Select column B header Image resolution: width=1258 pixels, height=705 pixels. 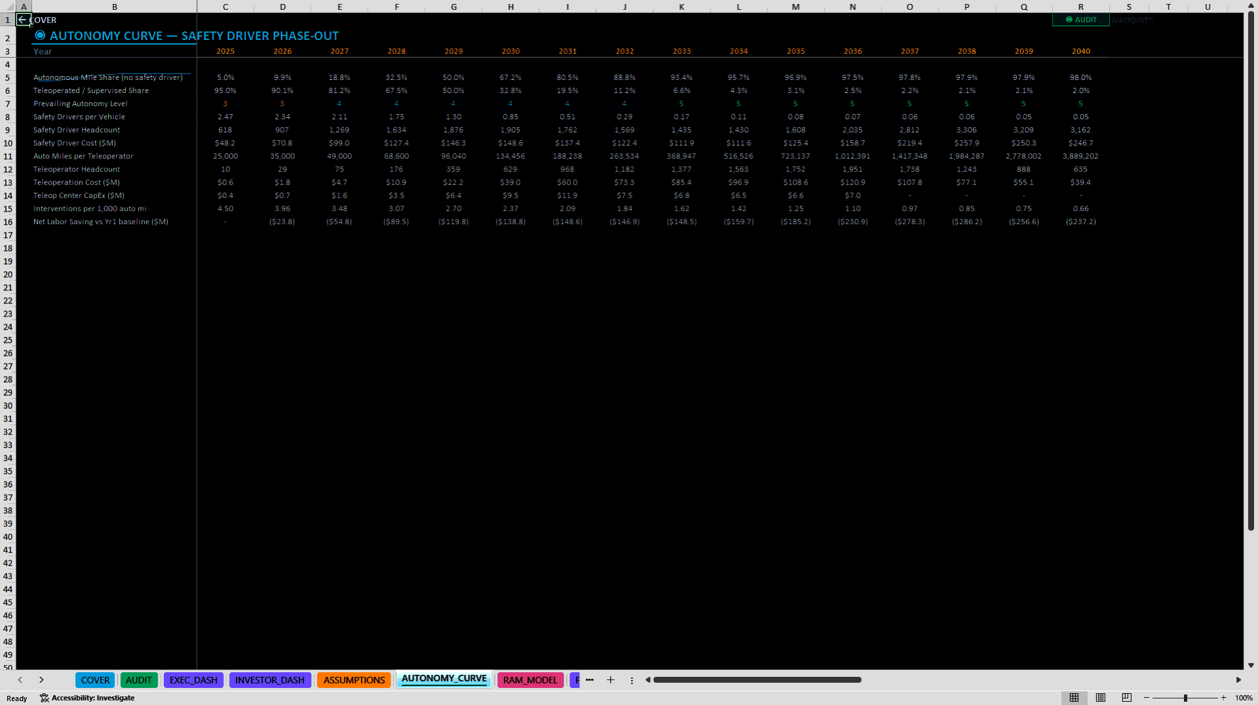[x=115, y=7]
